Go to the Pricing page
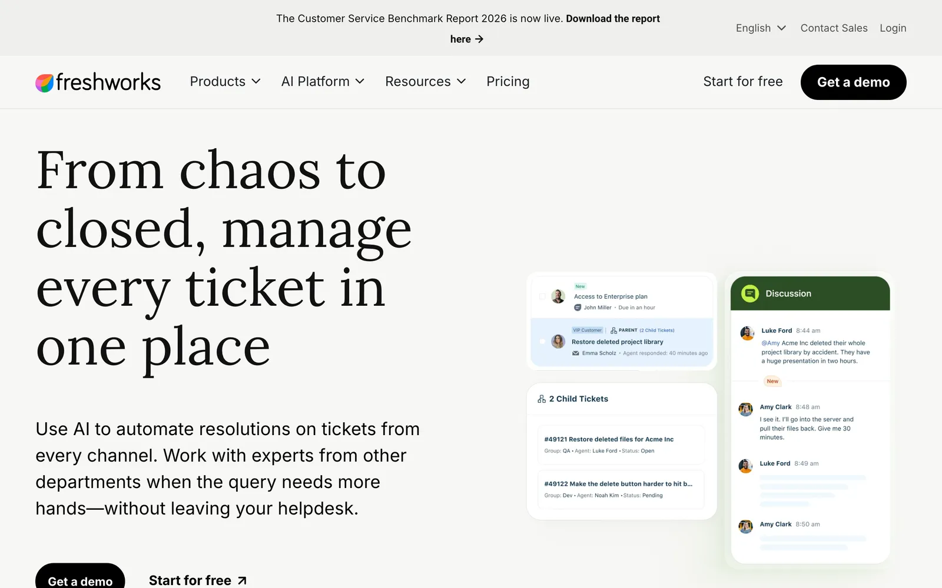Viewport: 942px width, 588px height. [508, 82]
